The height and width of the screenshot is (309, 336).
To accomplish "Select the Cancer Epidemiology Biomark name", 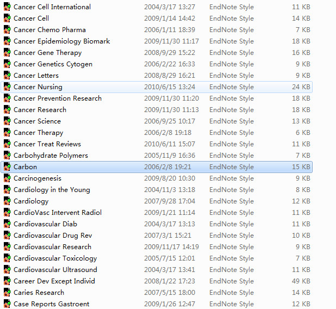I will 62,41.
